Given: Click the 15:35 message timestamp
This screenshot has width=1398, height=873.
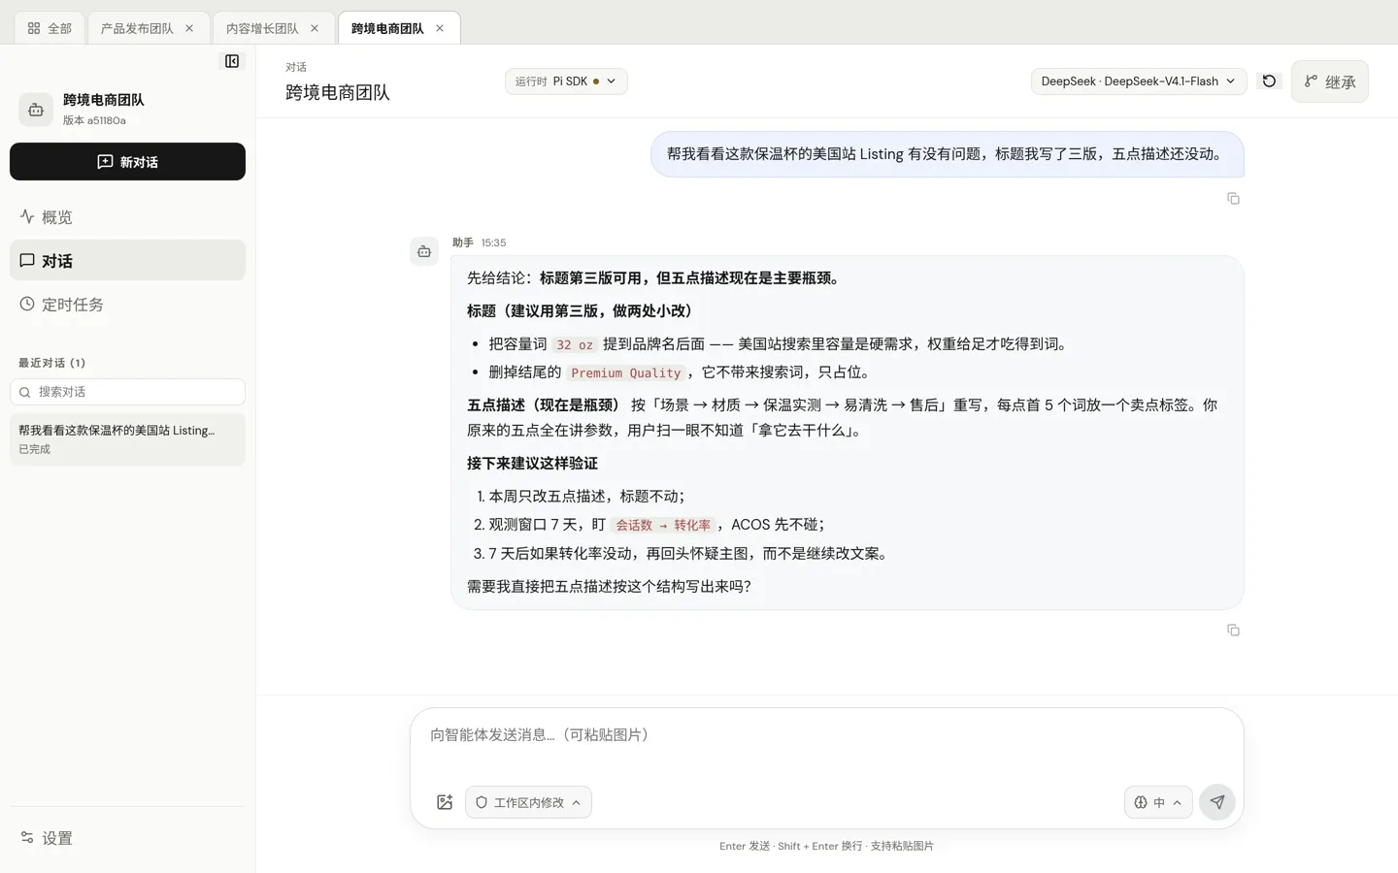Looking at the screenshot, I should tap(493, 242).
